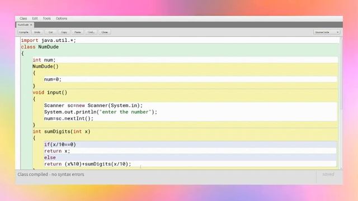Place cursor on 'int num;' line
The width and height of the screenshot is (358, 201).
[x=44, y=60]
